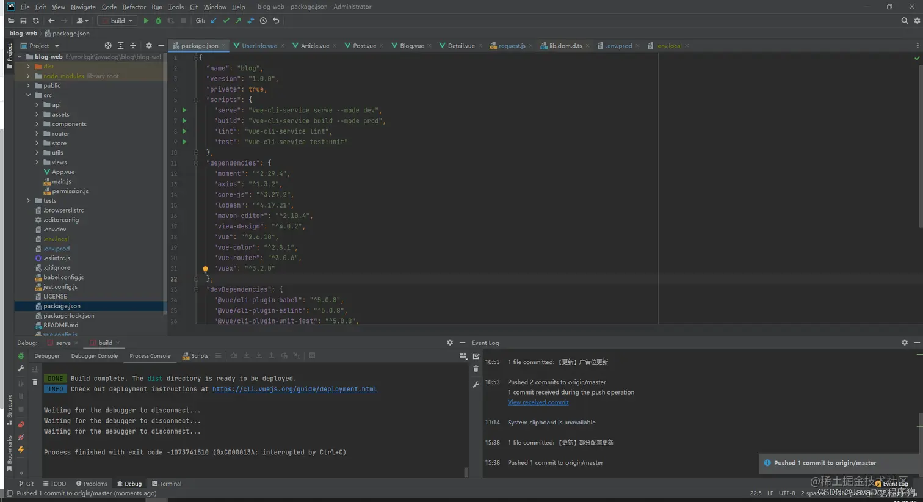Click the Git update project arrow

pyautogui.click(x=214, y=21)
